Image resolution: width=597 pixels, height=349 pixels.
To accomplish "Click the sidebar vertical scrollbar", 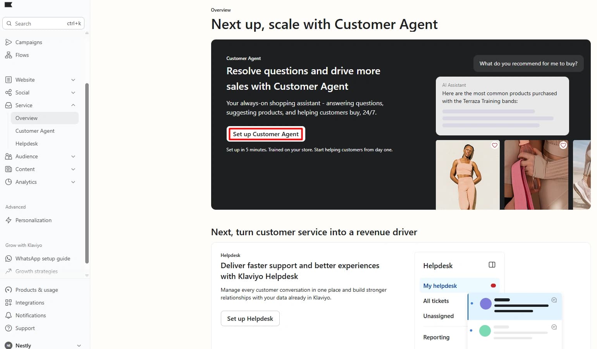I will (x=87, y=173).
